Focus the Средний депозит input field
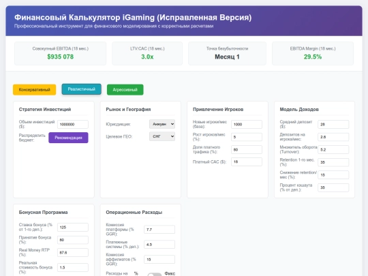The image size is (368, 276). (x=333, y=125)
